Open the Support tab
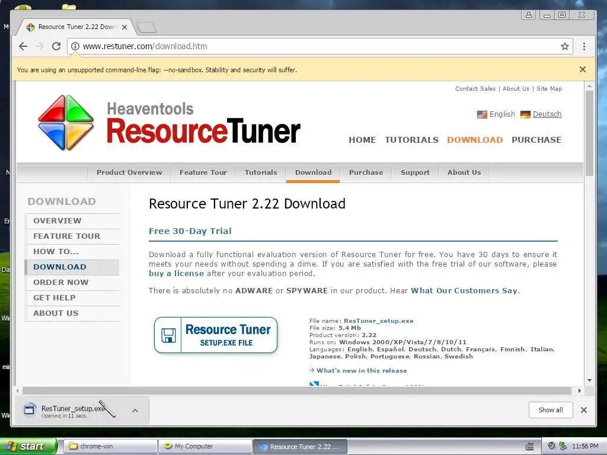Viewport: 607px width, 455px height. (x=415, y=172)
